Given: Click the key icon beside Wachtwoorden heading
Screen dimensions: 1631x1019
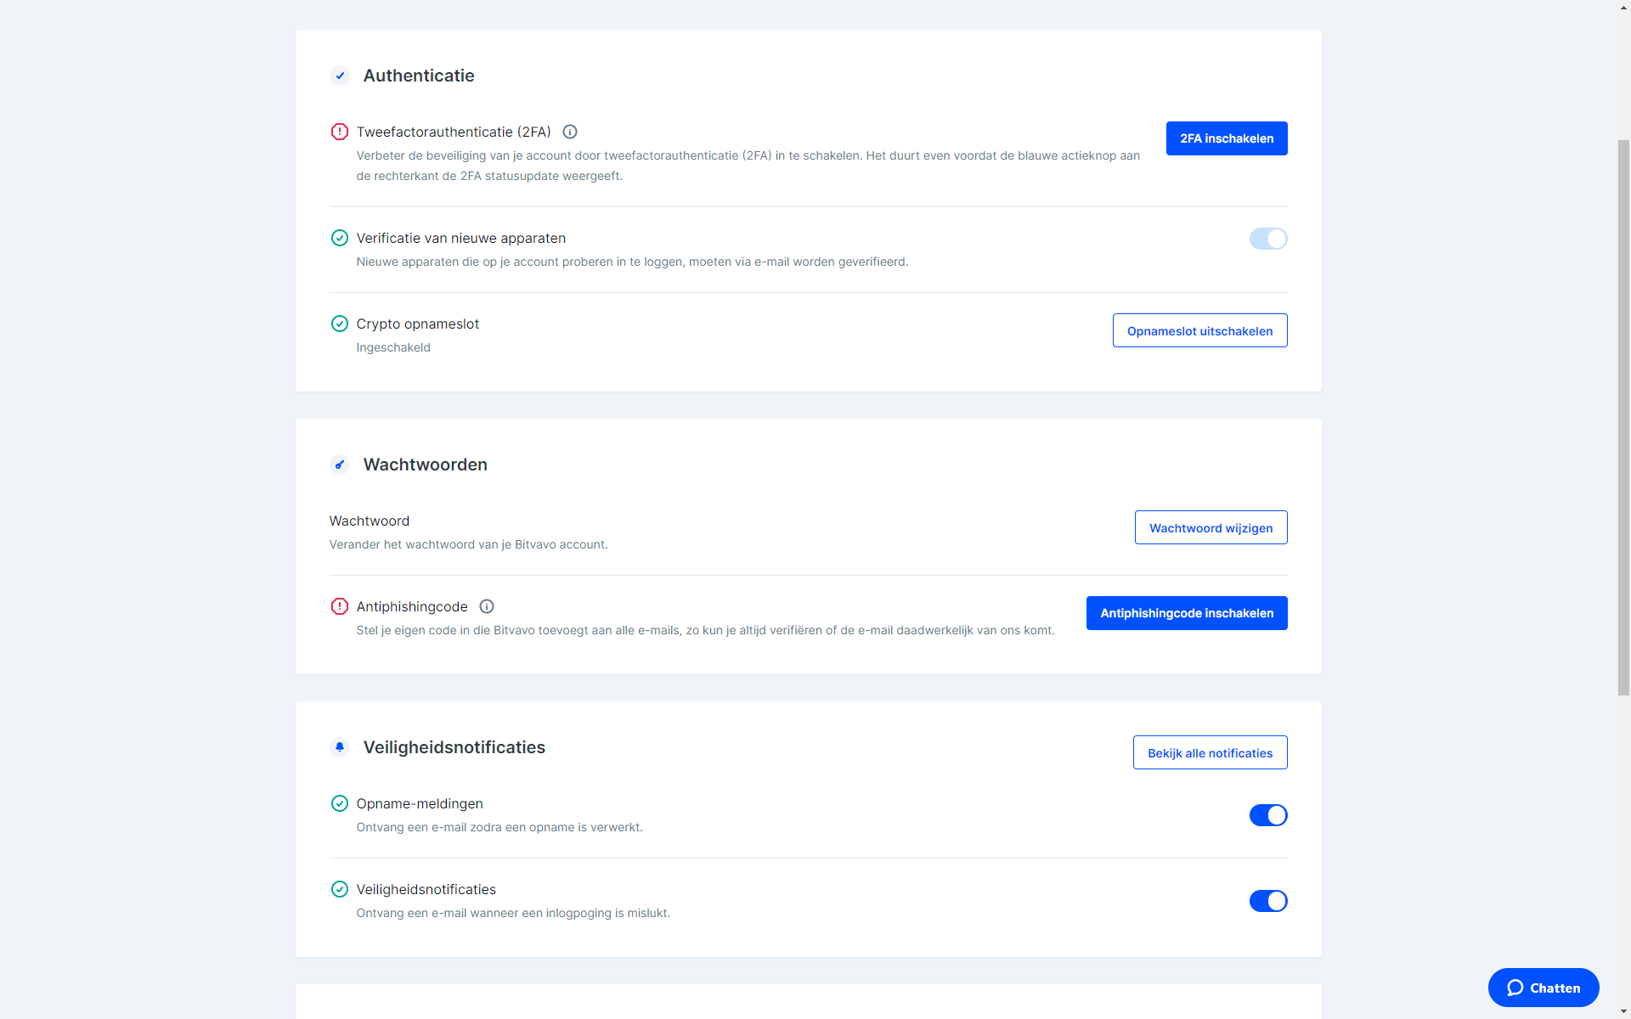Looking at the screenshot, I should 340,464.
